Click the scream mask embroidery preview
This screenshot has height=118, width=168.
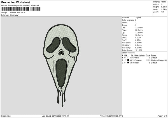61,65
